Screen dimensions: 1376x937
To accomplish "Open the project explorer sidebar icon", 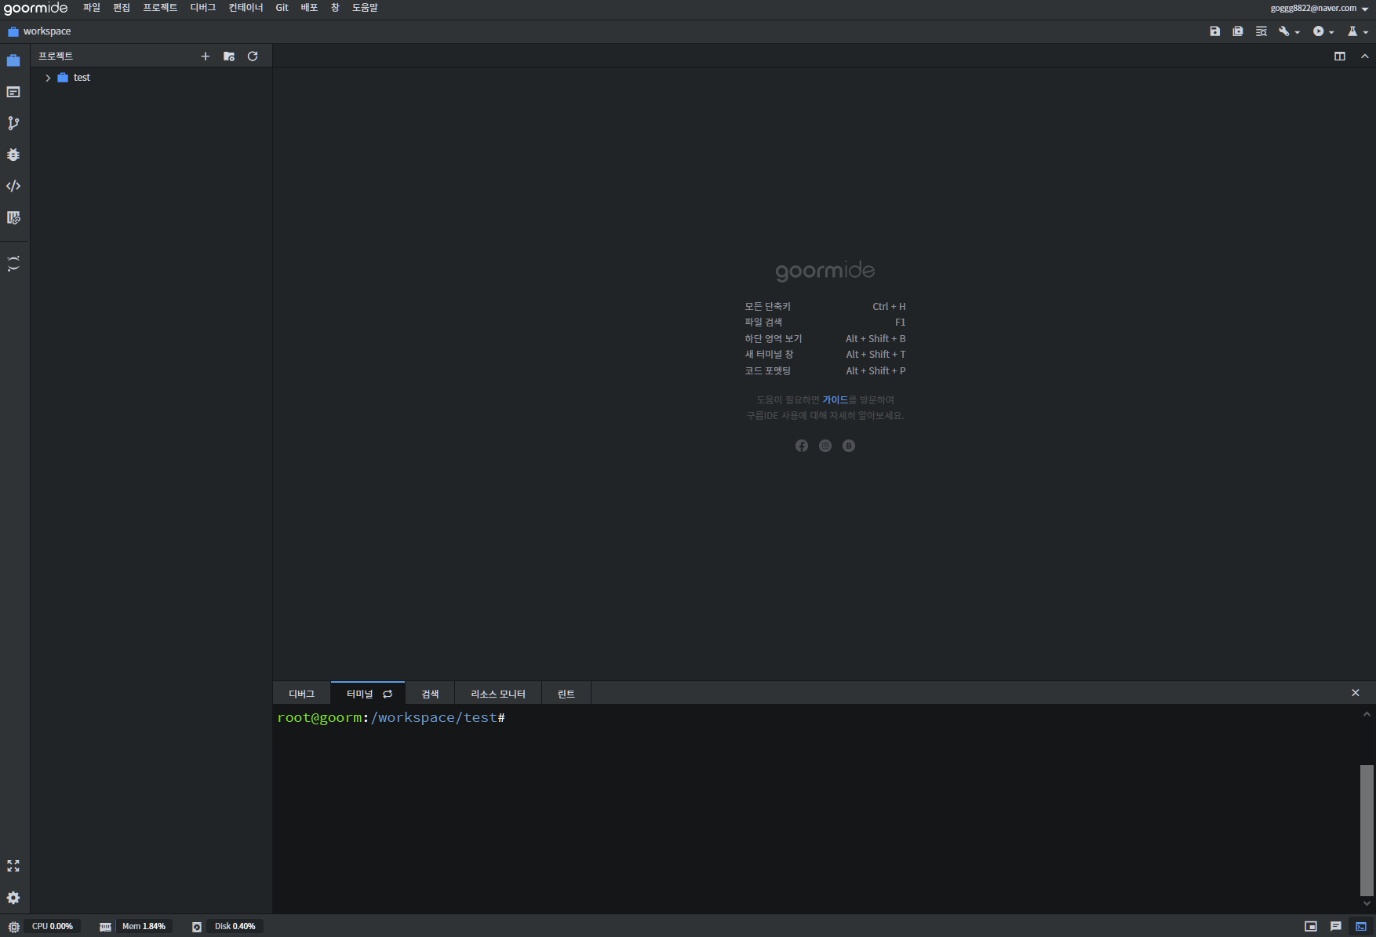I will [x=13, y=60].
